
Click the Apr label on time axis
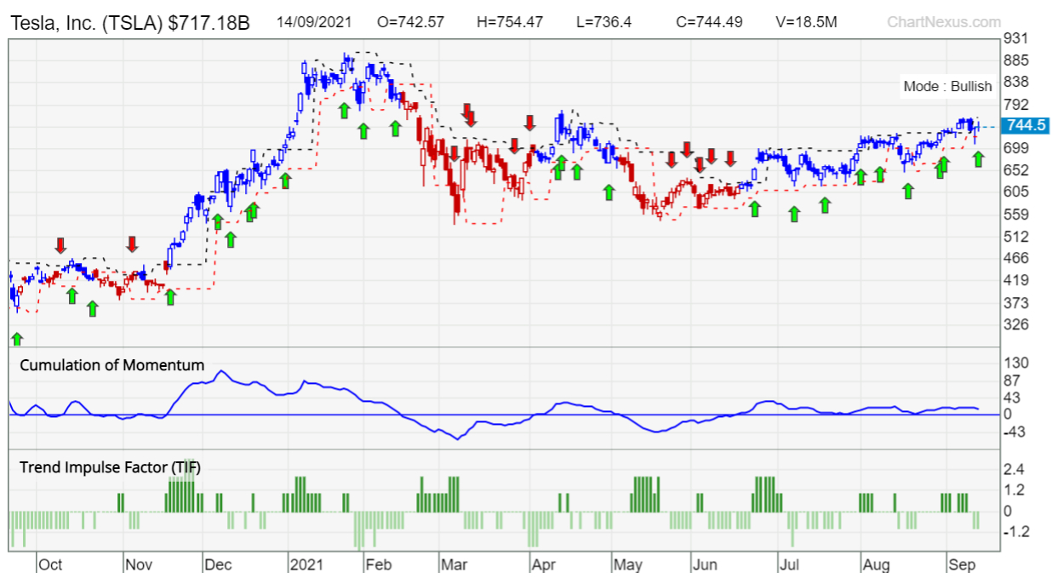pos(543,564)
